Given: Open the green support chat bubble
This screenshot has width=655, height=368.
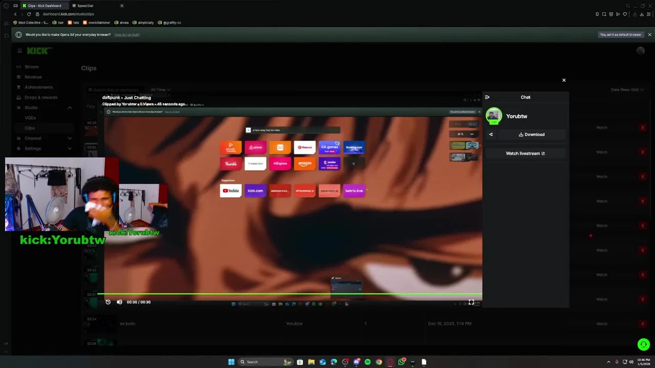Looking at the screenshot, I should pos(643,344).
